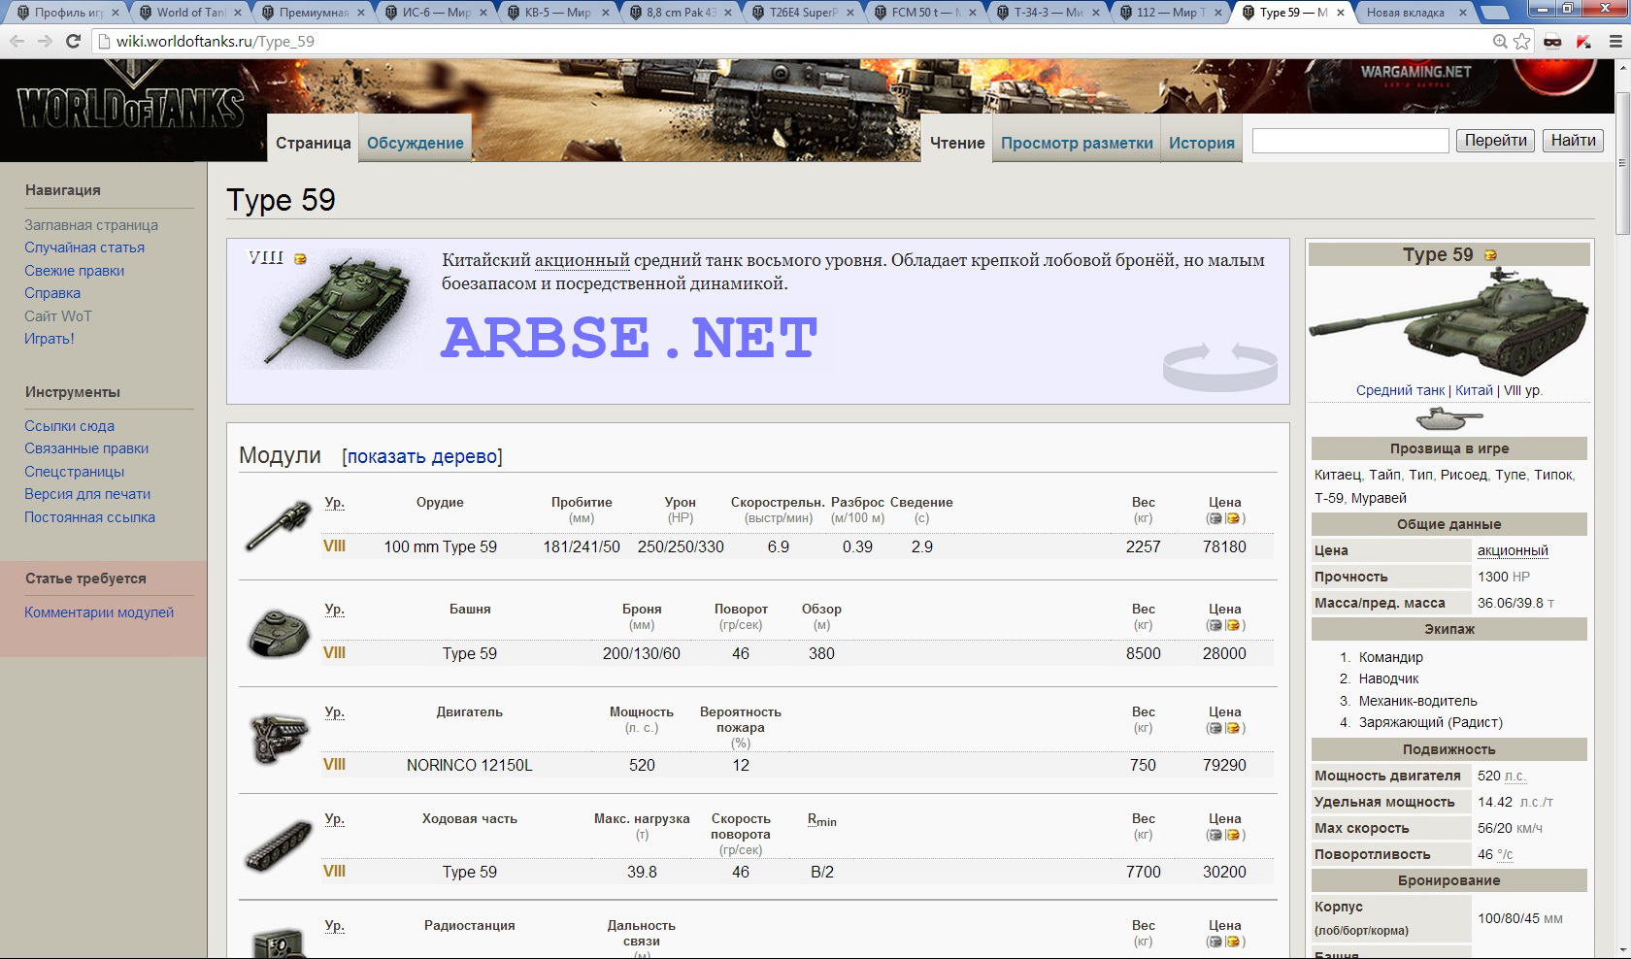The image size is (1631, 959).
Task: Click the 'акционный' price link in infobox
Action: pyautogui.click(x=1513, y=550)
